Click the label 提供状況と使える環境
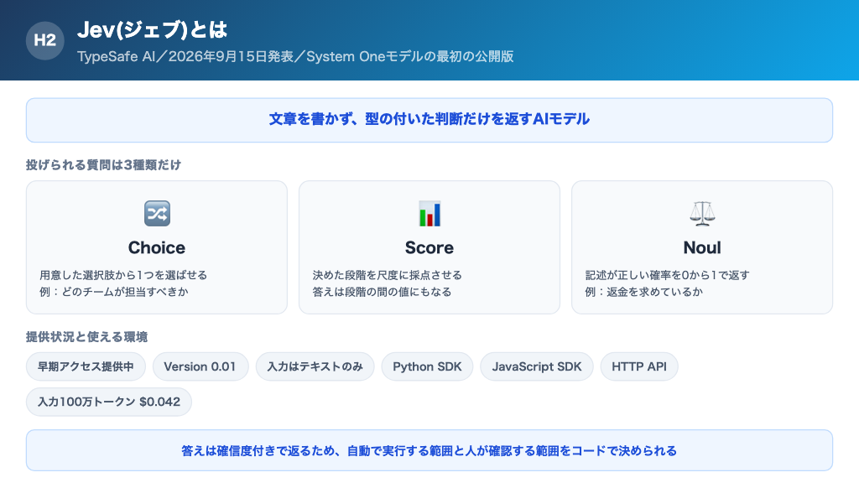The image size is (859, 488). point(86,337)
